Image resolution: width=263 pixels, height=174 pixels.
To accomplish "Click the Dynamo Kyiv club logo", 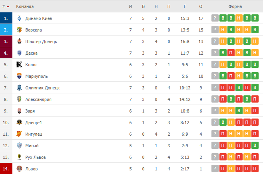I will coord(19,18).
